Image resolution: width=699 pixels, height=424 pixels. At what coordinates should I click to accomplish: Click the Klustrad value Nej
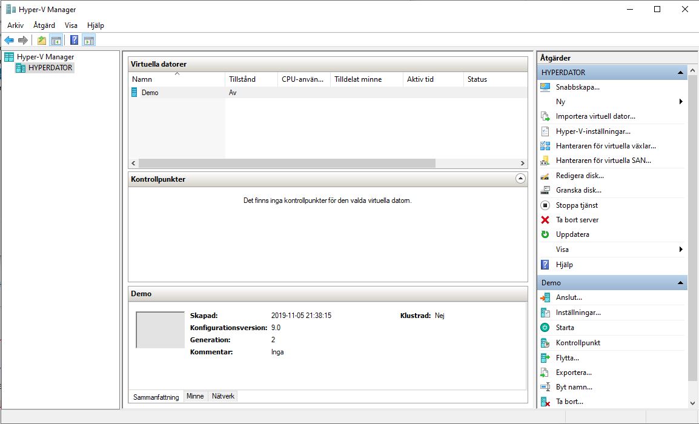click(440, 316)
